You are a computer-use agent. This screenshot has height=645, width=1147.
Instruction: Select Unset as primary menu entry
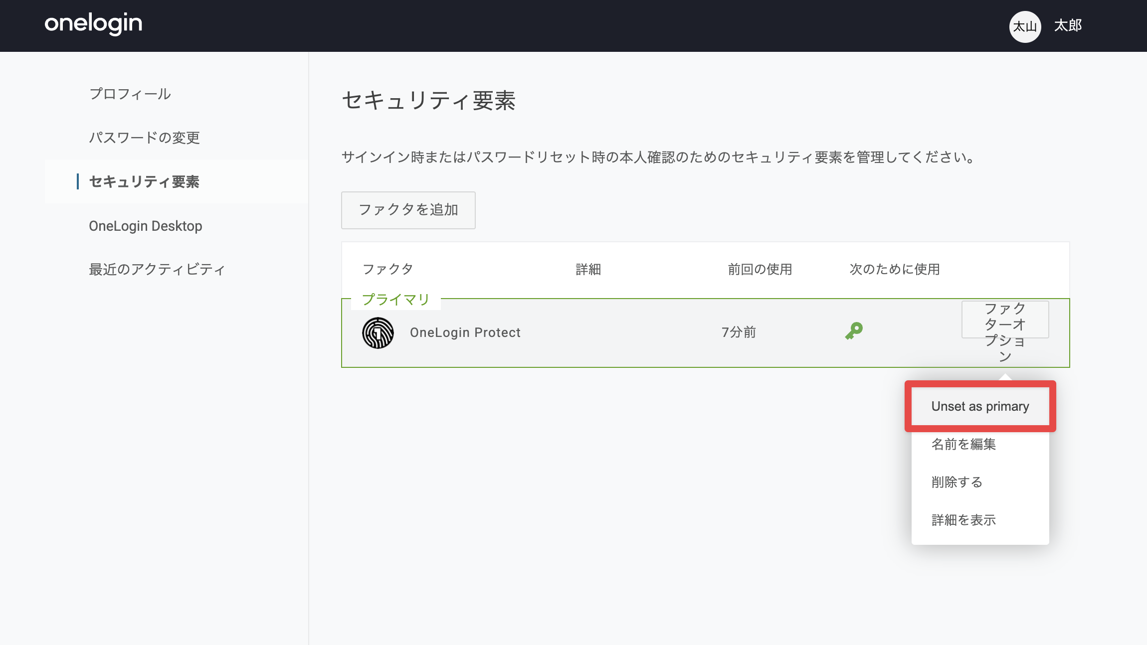tap(980, 406)
